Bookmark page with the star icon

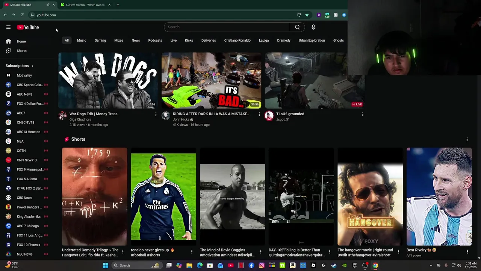click(307, 15)
